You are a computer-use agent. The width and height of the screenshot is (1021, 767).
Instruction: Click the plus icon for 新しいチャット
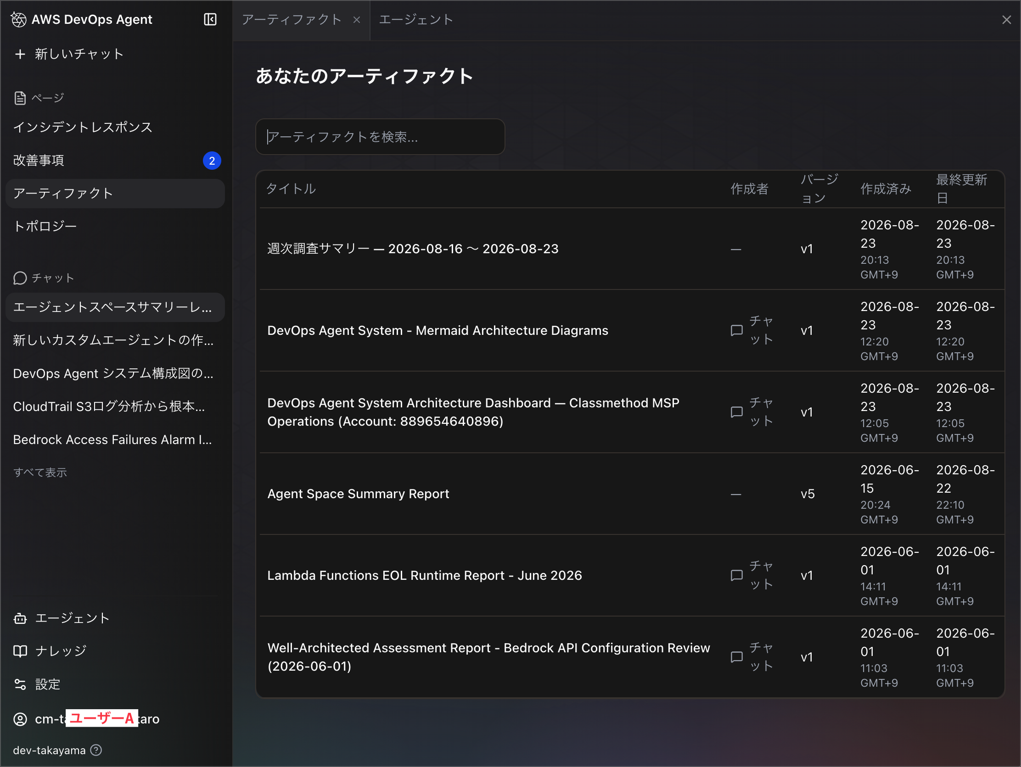20,55
